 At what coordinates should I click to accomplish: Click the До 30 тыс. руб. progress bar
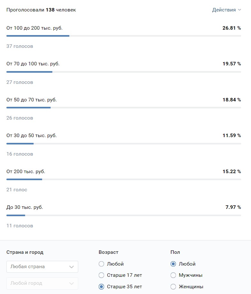tap(124, 216)
